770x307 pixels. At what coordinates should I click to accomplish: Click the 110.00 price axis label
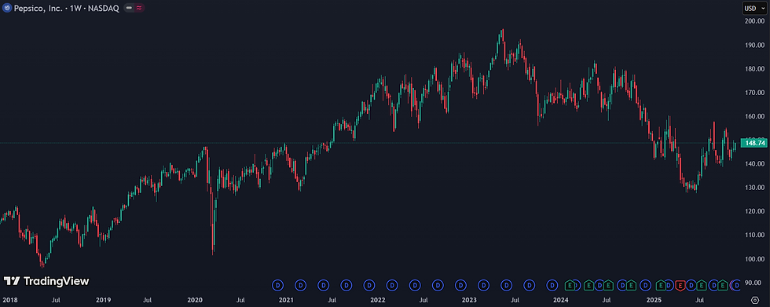(755, 236)
